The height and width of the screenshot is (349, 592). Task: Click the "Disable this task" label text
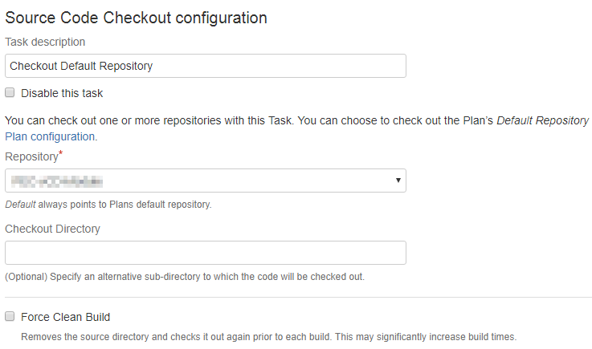[x=62, y=93]
